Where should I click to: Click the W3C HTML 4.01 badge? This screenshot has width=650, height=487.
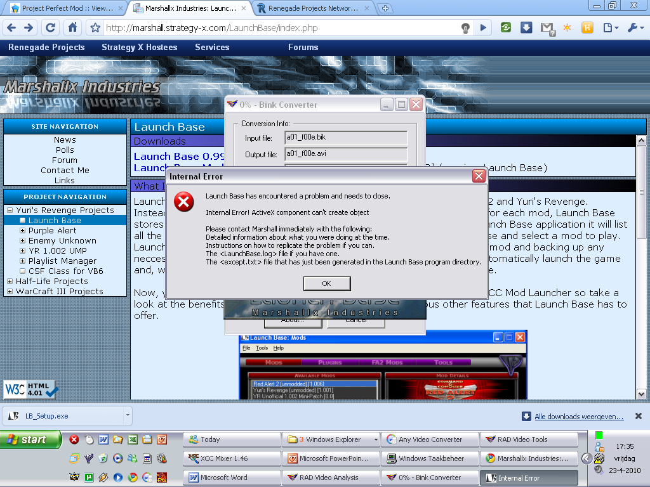tap(31, 389)
